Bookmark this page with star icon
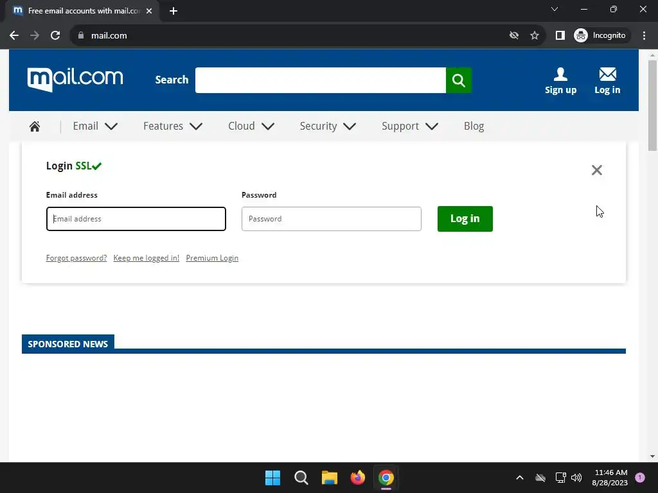 click(x=534, y=35)
